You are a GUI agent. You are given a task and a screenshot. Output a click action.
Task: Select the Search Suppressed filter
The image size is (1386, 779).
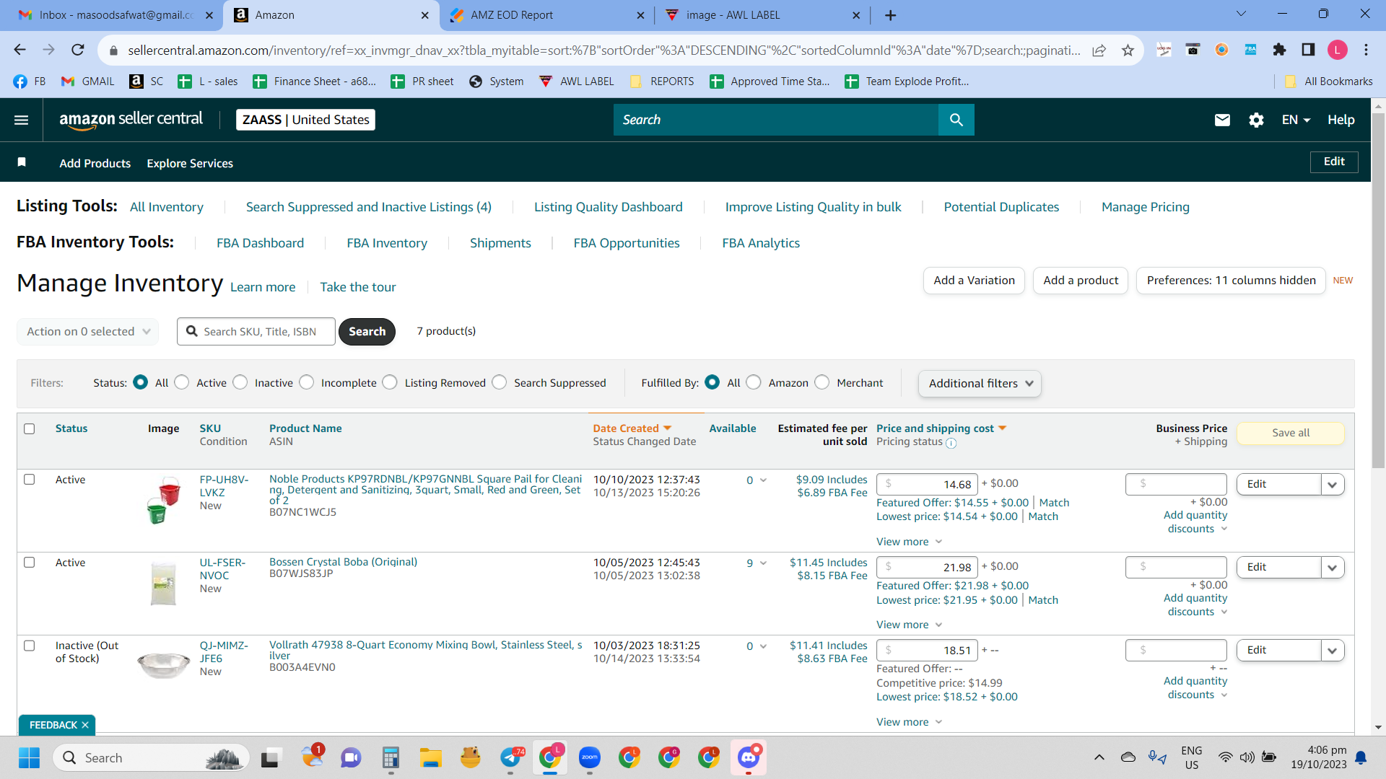[500, 382]
